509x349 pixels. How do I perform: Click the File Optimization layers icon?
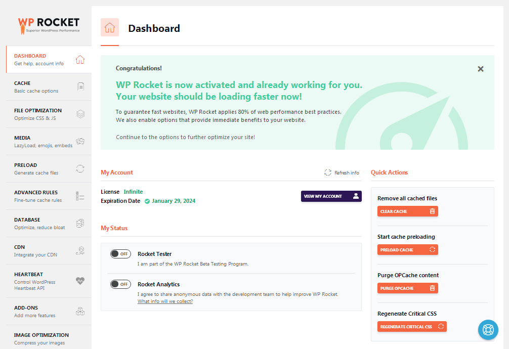(x=80, y=114)
